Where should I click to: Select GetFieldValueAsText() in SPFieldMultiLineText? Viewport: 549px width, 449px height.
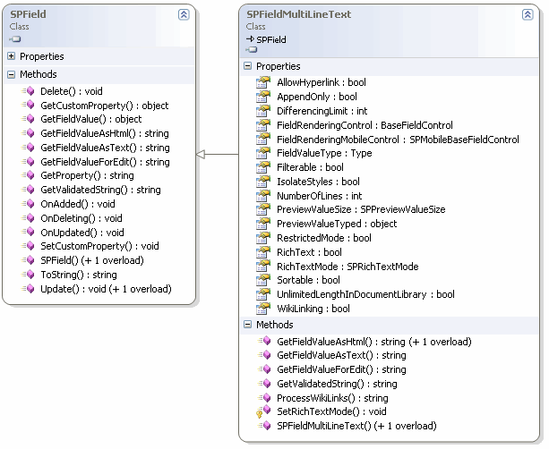[x=341, y=355]
